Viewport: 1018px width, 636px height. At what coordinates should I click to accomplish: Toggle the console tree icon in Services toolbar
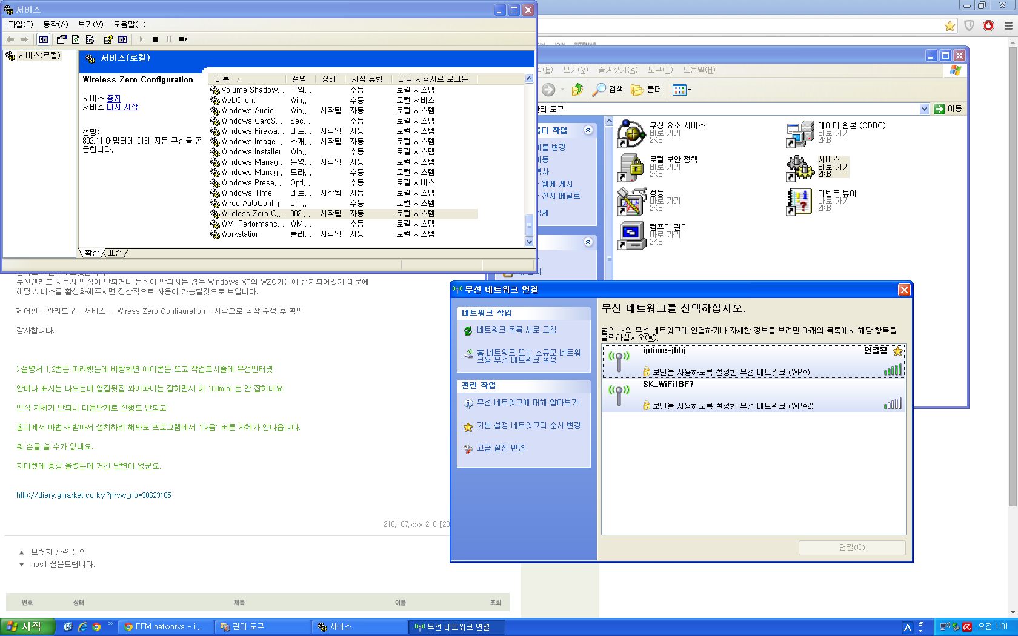pyautogui.click(x=44, y=39)
